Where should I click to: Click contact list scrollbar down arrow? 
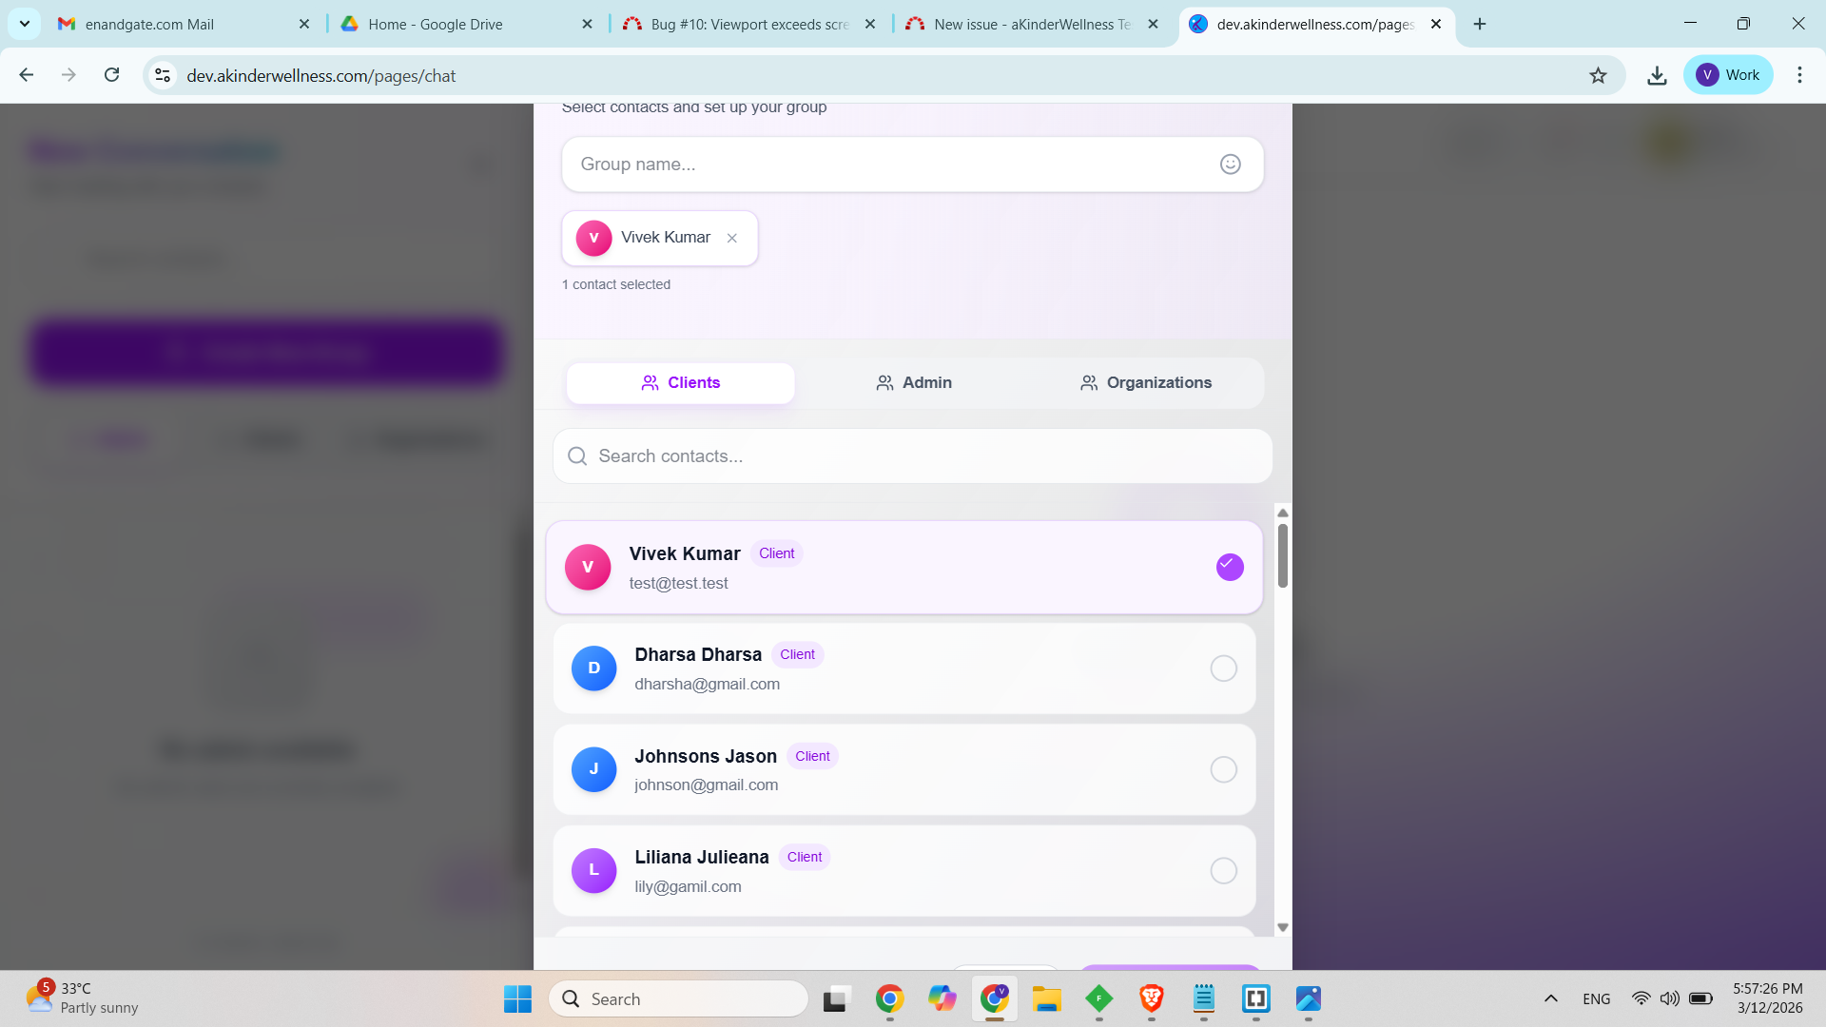click(x=1282, y=927)
